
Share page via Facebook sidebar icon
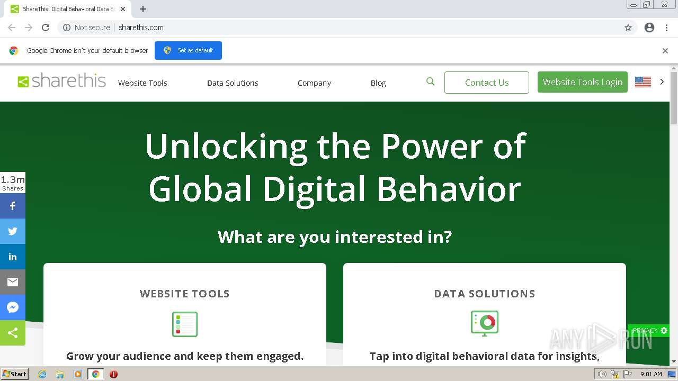(x=13, y=206)
